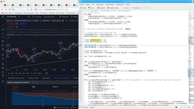
Task: Click Nuevo to create a new document
Action: (83, 8)
